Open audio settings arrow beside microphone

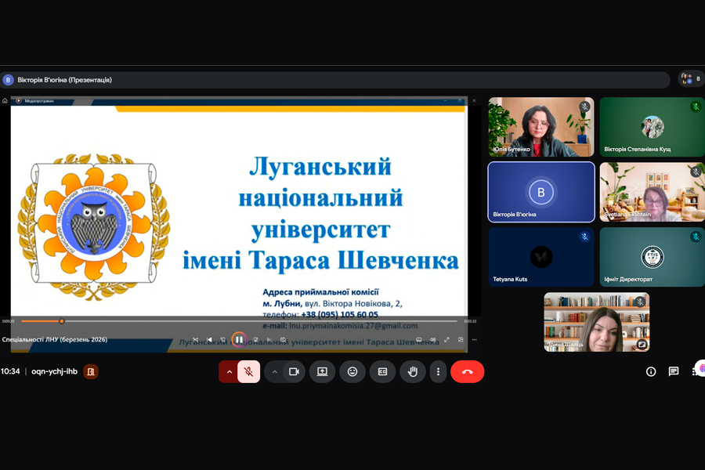[230, 371]
